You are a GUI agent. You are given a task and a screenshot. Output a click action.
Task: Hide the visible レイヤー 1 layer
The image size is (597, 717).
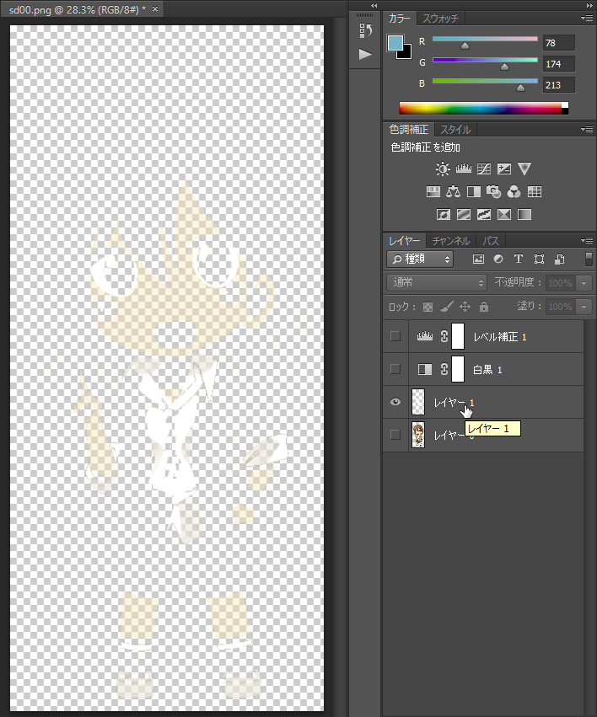(395, 403)
